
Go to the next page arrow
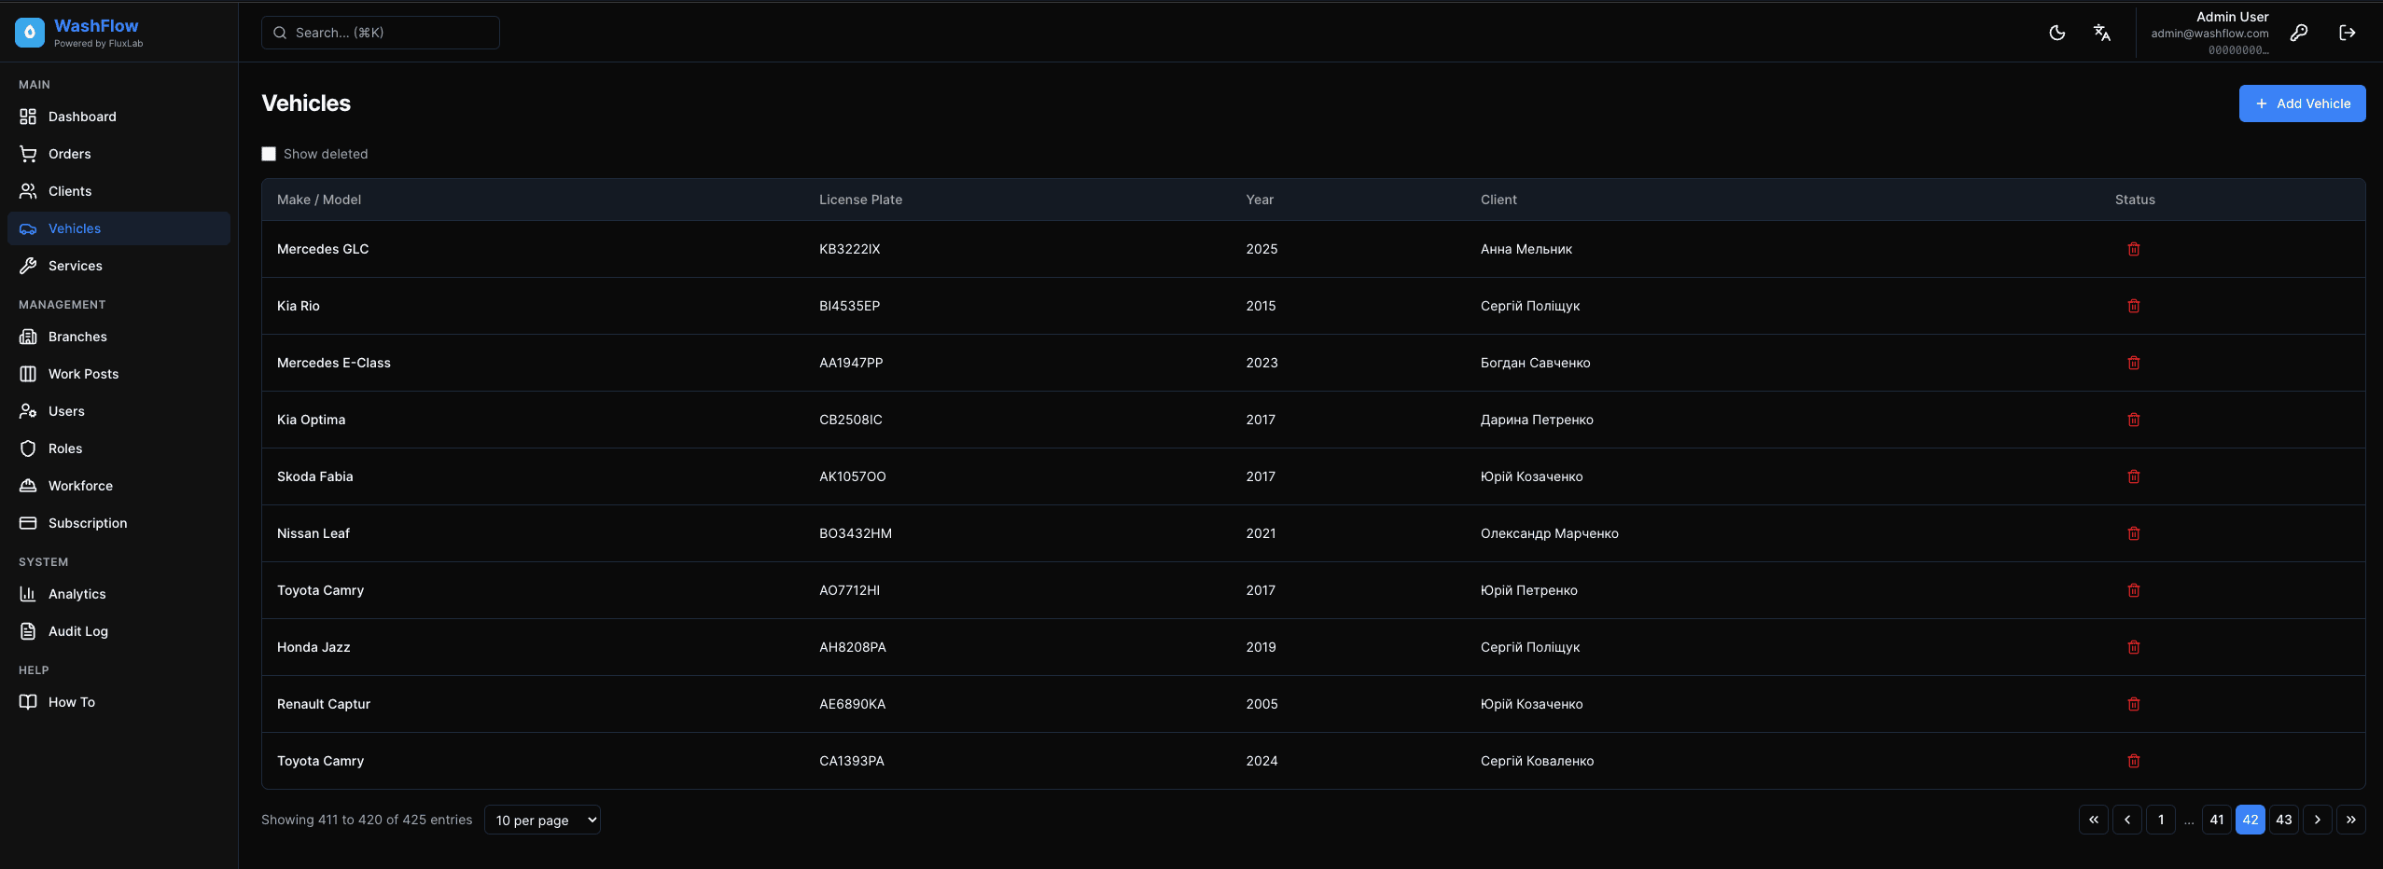tap(2317, 820)
